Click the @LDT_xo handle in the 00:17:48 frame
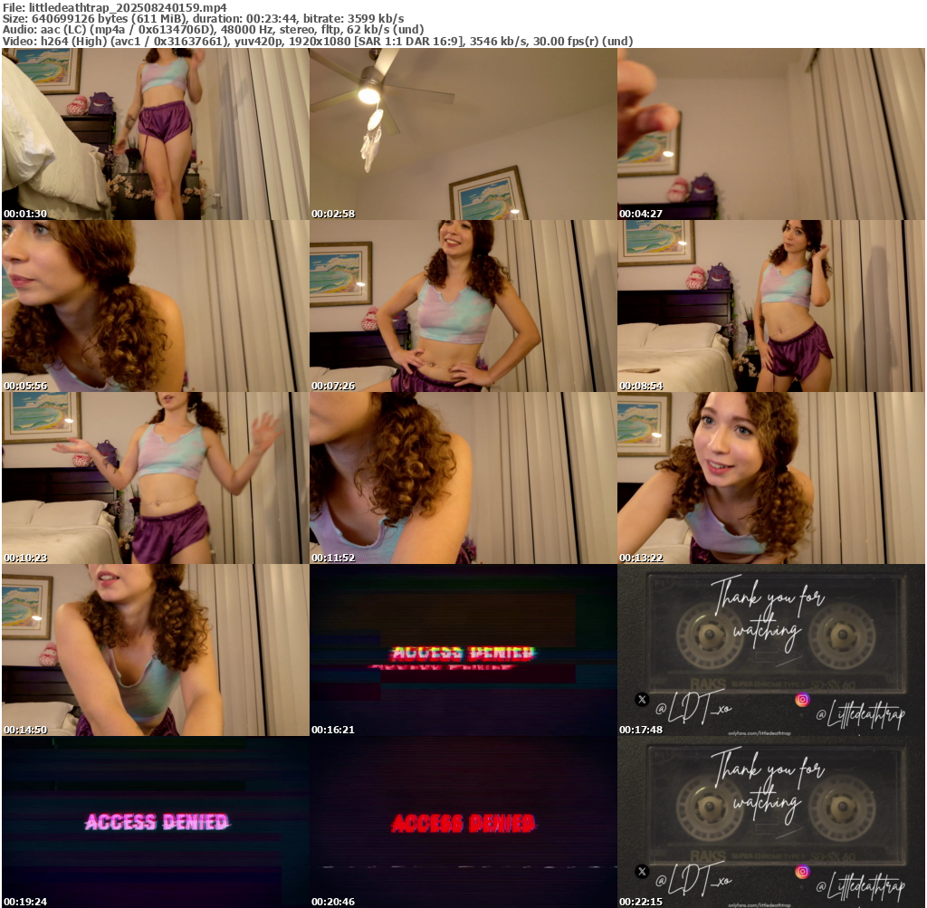Image resolution: width=927 pixels, height=908 pixels. pyautogui.click(x=693, y=708)
